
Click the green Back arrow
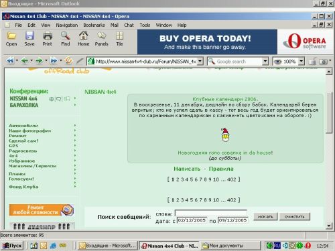pyautogui.click(x=24, y=61)
